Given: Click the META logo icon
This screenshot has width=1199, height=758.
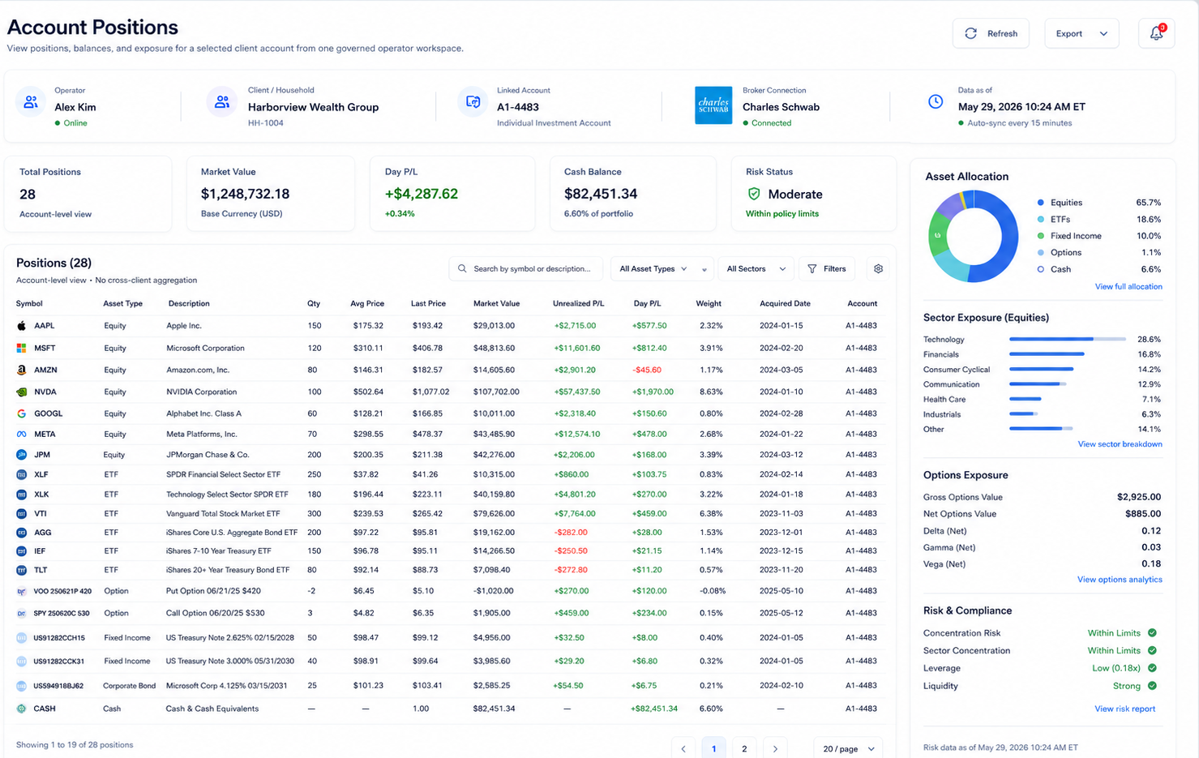Looking at the screenshot, I should [x=22, y=435].
